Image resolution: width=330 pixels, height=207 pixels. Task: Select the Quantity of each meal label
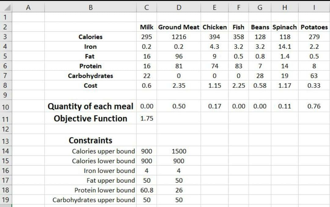(90, 106)
